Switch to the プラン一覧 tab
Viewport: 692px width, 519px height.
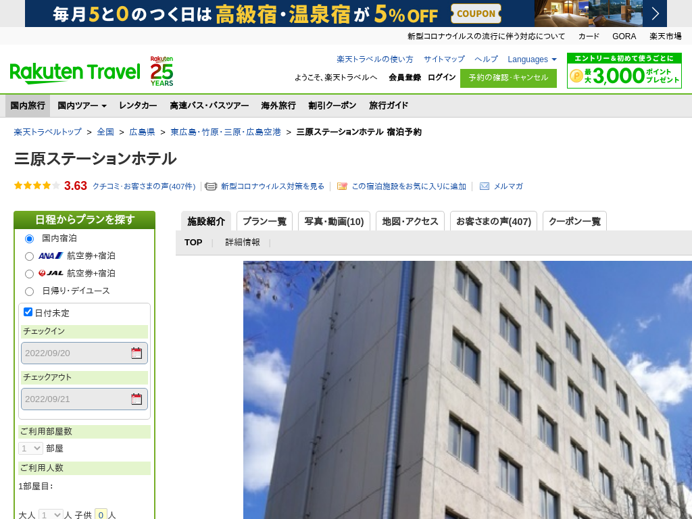click(264, 221)
